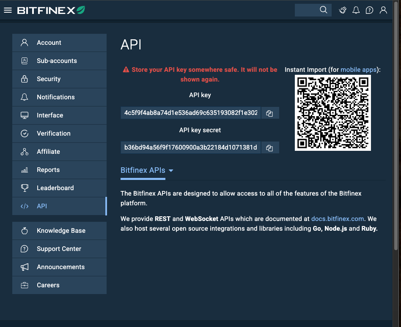
Task: View Announcements label
Action: pyautogui.click(x=60, y=267)
